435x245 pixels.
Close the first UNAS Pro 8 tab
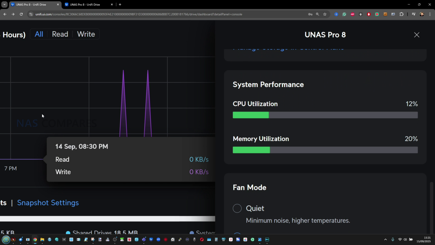[58, 4]
